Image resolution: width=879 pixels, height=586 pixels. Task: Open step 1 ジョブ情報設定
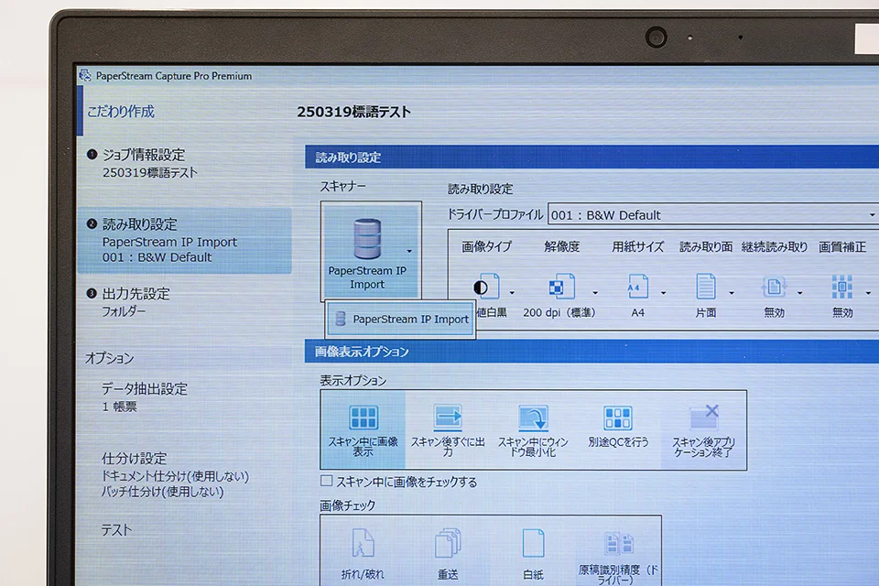coord(143,155)
